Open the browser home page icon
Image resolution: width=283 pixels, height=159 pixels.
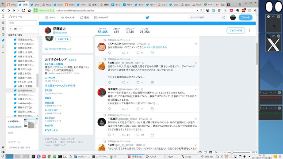(x=30, y=11)
